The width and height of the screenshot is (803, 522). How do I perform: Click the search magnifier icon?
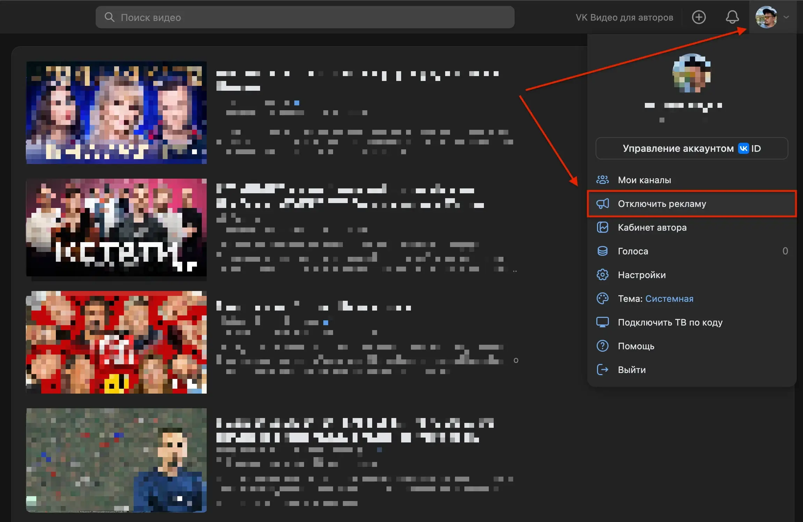tap(109, 17)
